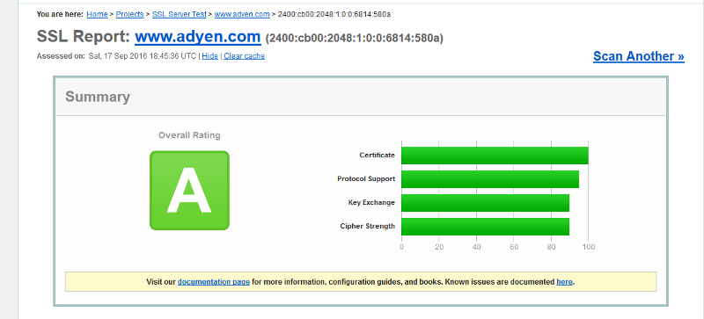
Task: Click the Cipher Strength chart label
Action: 368,226
